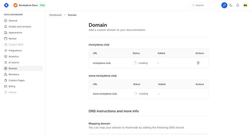
Task: Click the General gear icon
Action: [6, 21]
